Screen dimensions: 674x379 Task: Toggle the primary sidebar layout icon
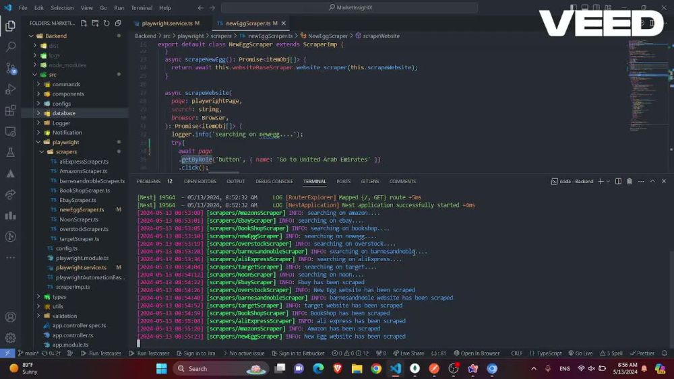pos(574,7)
